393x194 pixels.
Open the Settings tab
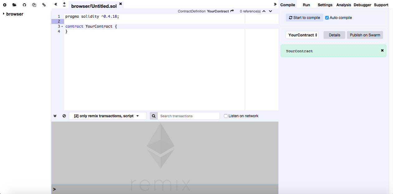[x=325, y=5]
